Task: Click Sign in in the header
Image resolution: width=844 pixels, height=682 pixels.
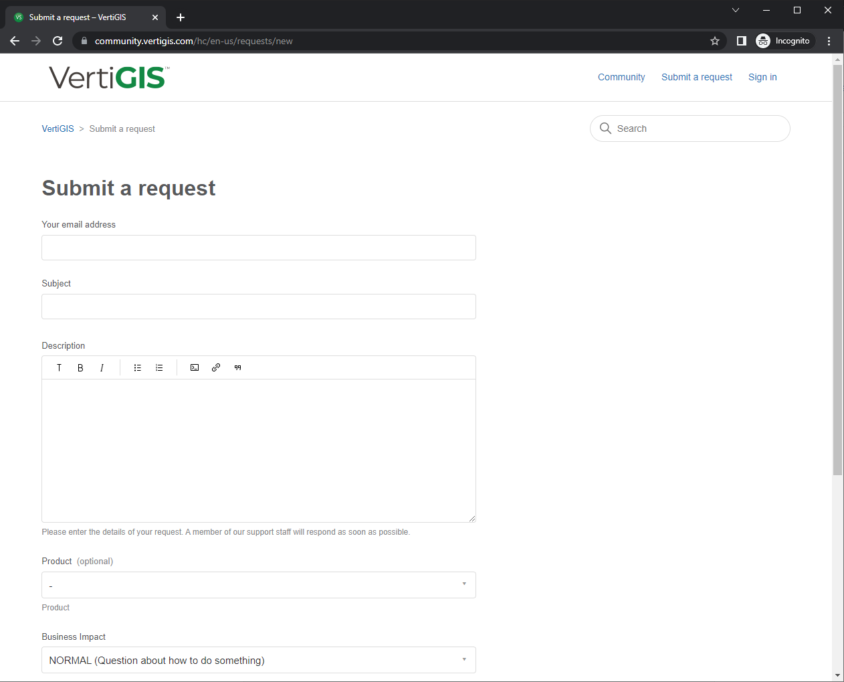Action: click(x=762, y=77)
